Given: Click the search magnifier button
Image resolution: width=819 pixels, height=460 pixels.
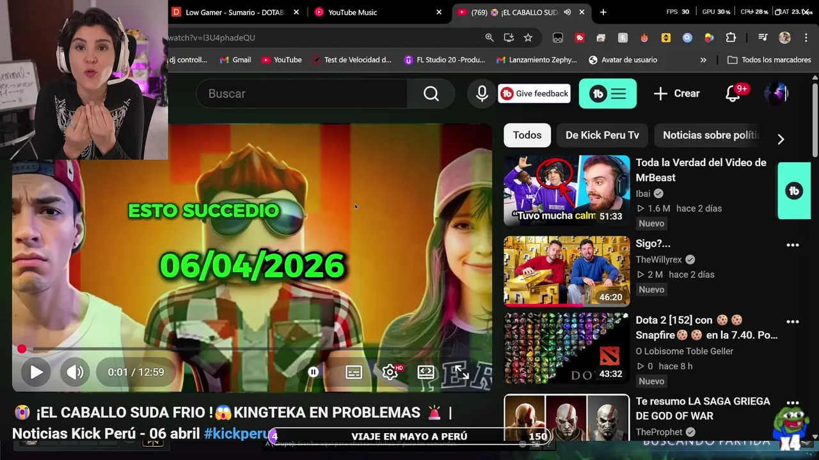Looking at the screenshot, I should [431, 94].
